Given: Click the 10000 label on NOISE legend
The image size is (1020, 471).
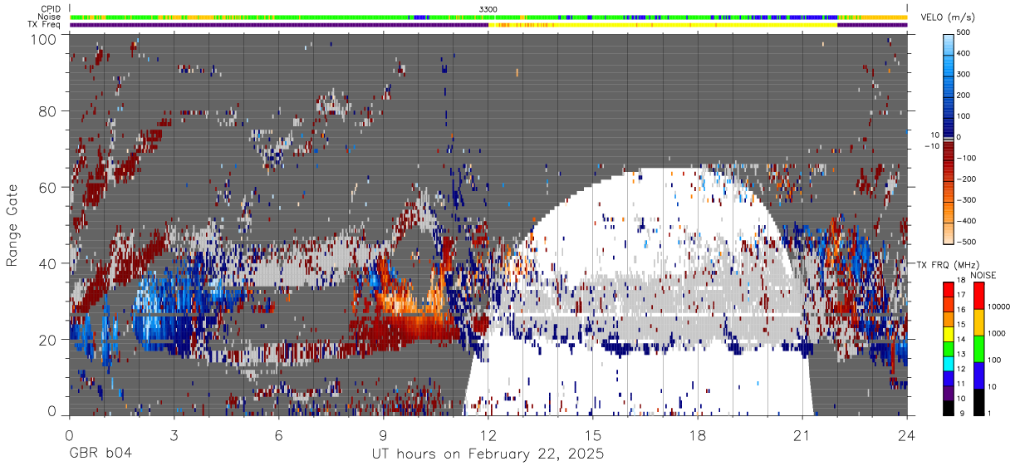Looking at the screenshot, I should pyautogui.click(x=999, y=307).
